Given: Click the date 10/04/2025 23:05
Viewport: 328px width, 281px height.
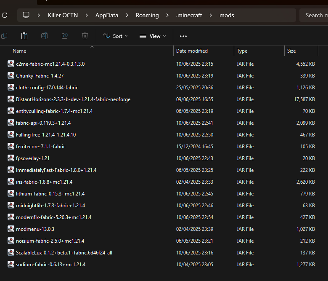Looking at the screenshot, I should 195,265.
